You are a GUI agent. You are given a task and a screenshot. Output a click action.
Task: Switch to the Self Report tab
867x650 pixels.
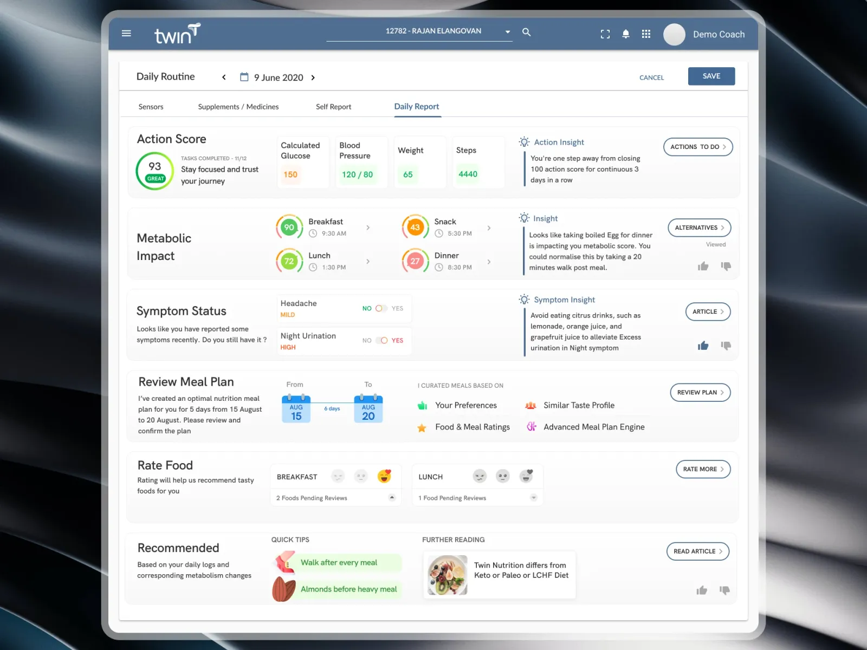tap(333, 107)
